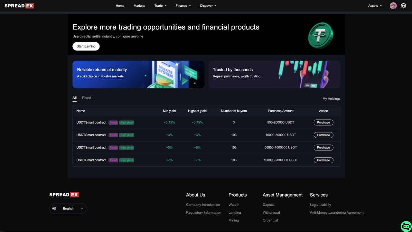Select the 500-200000 USDT purchase amount

pos(281,122)
